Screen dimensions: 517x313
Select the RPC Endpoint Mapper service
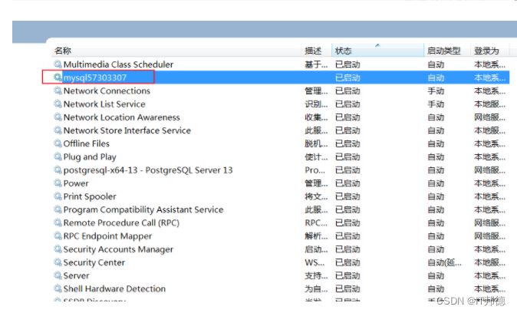(x=107, y=236)
